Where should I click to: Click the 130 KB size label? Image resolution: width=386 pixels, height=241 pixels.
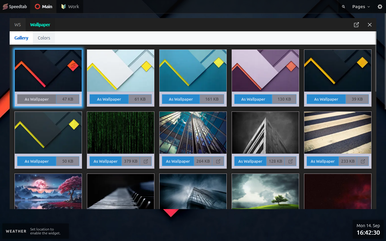pyautogui.click(x=284, y=99)
